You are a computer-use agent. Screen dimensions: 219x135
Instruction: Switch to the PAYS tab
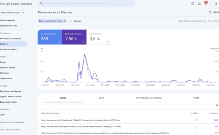(101, 98)
